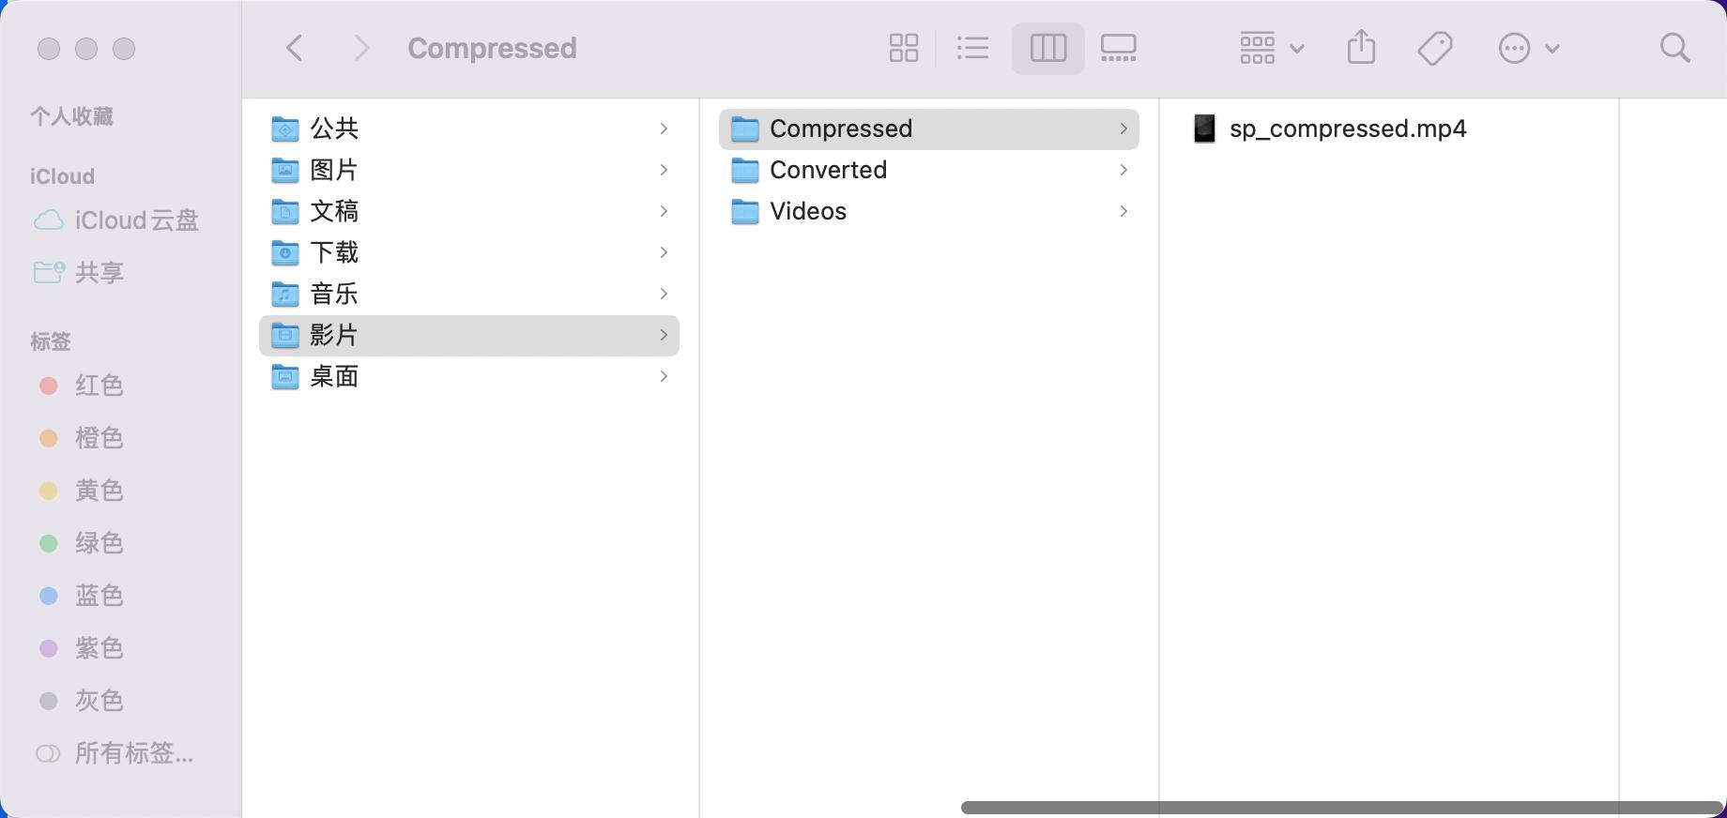Switch to icon grid view
Screen dimensions: 1727x818
tap(903, 48)
